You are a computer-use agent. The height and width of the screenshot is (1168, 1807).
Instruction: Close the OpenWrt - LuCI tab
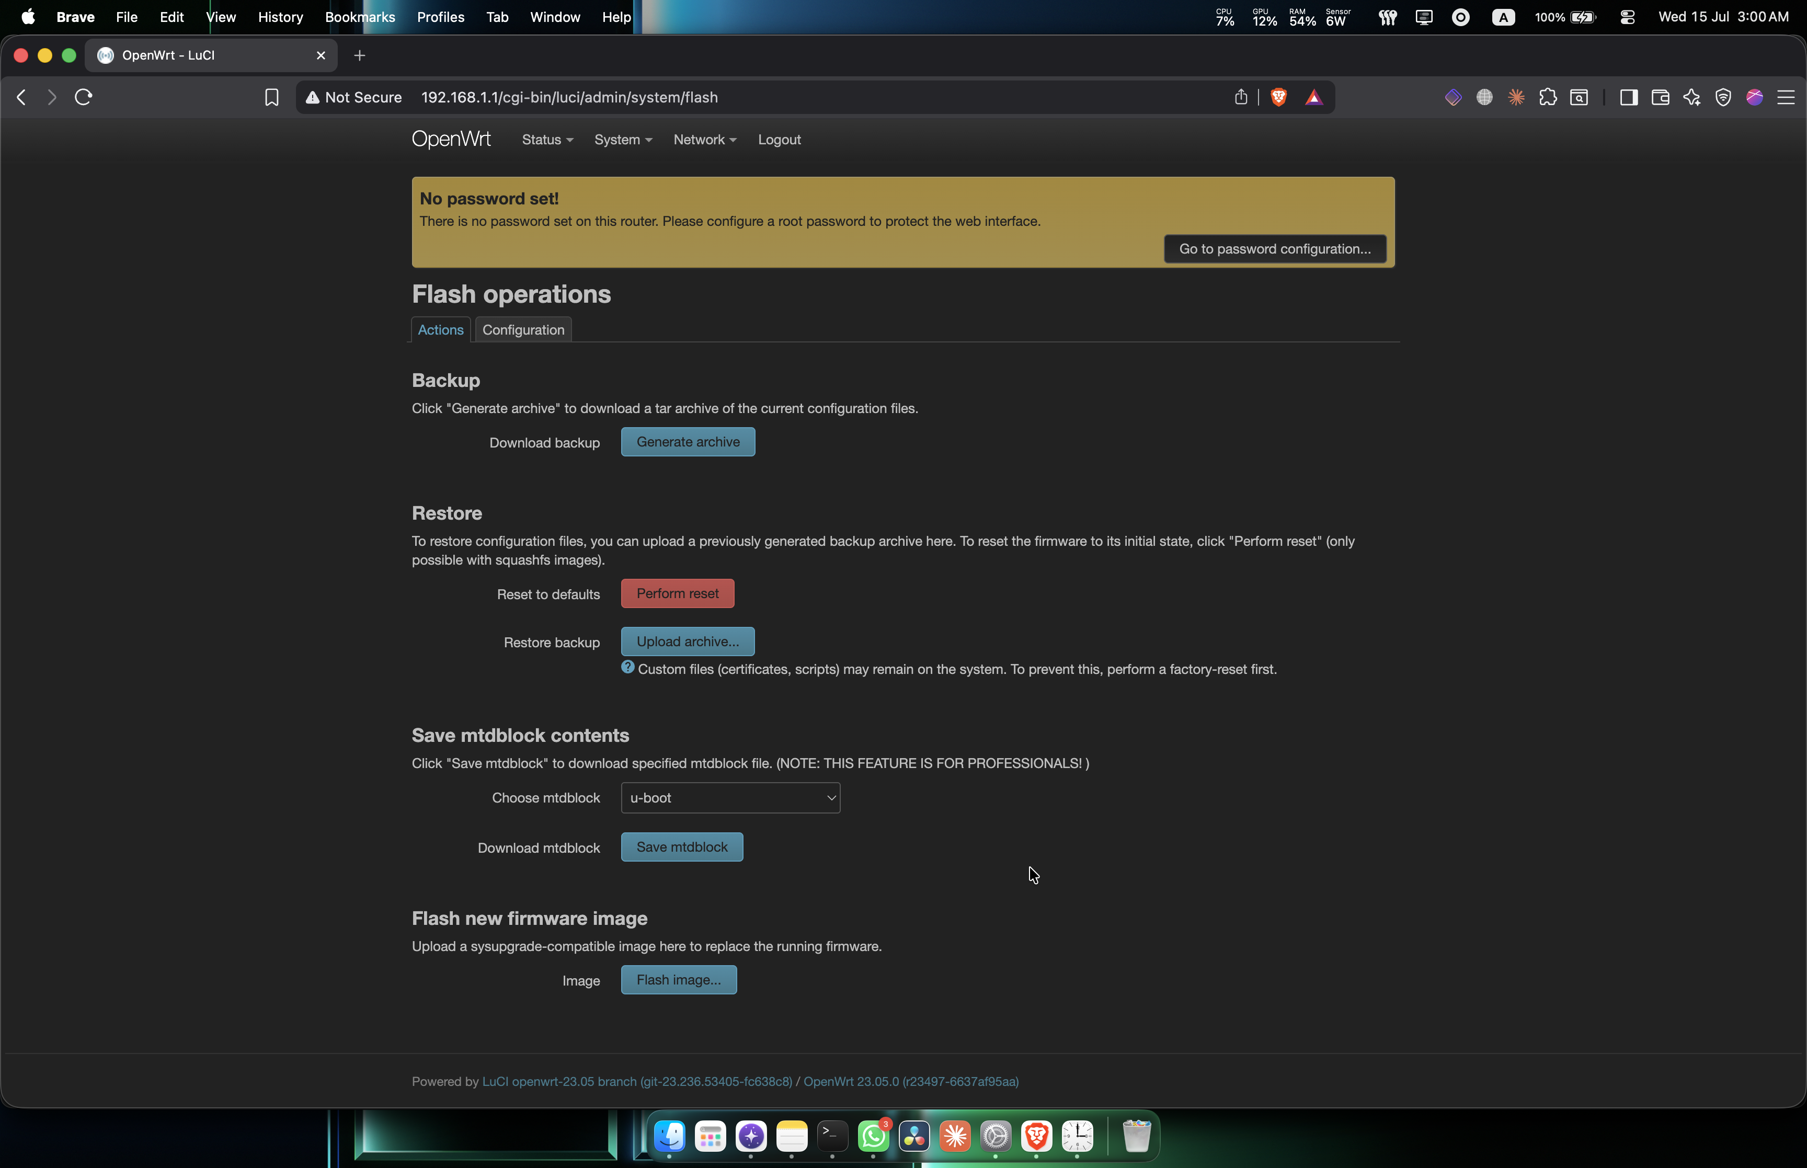point(321,55)
